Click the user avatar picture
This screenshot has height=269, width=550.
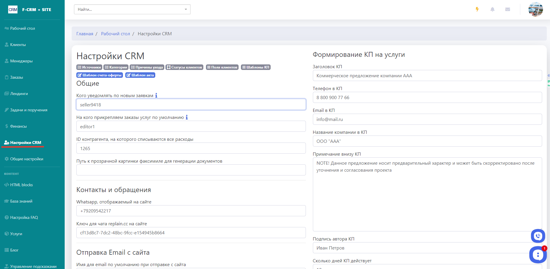tap(535, 9)
